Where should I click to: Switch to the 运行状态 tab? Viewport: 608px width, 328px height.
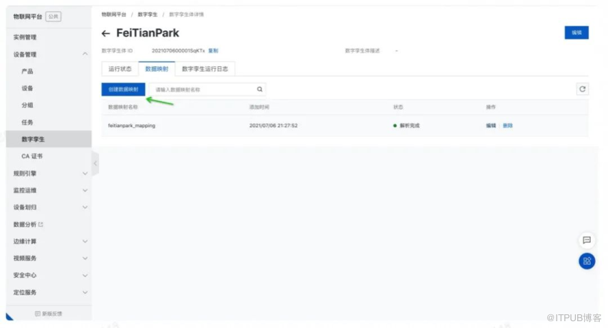(120, 69)
